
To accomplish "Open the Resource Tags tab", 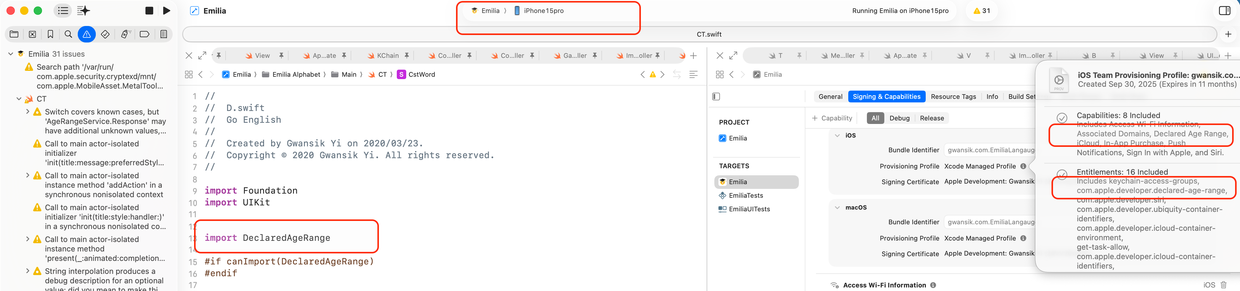I will tap(953, 97).
